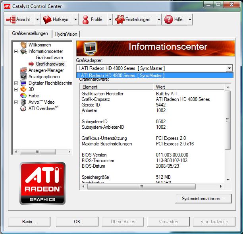
Task: Click the Informationscenter banner monitor icon
Action: [90, 48]
